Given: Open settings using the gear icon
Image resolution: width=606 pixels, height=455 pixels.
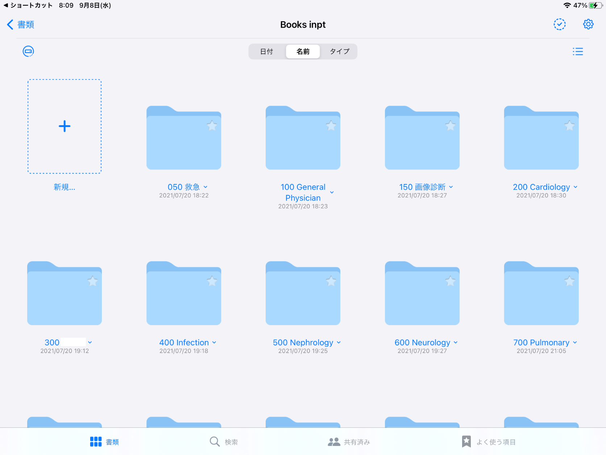Looking at the screenshot, I should [x=588, y=24].
